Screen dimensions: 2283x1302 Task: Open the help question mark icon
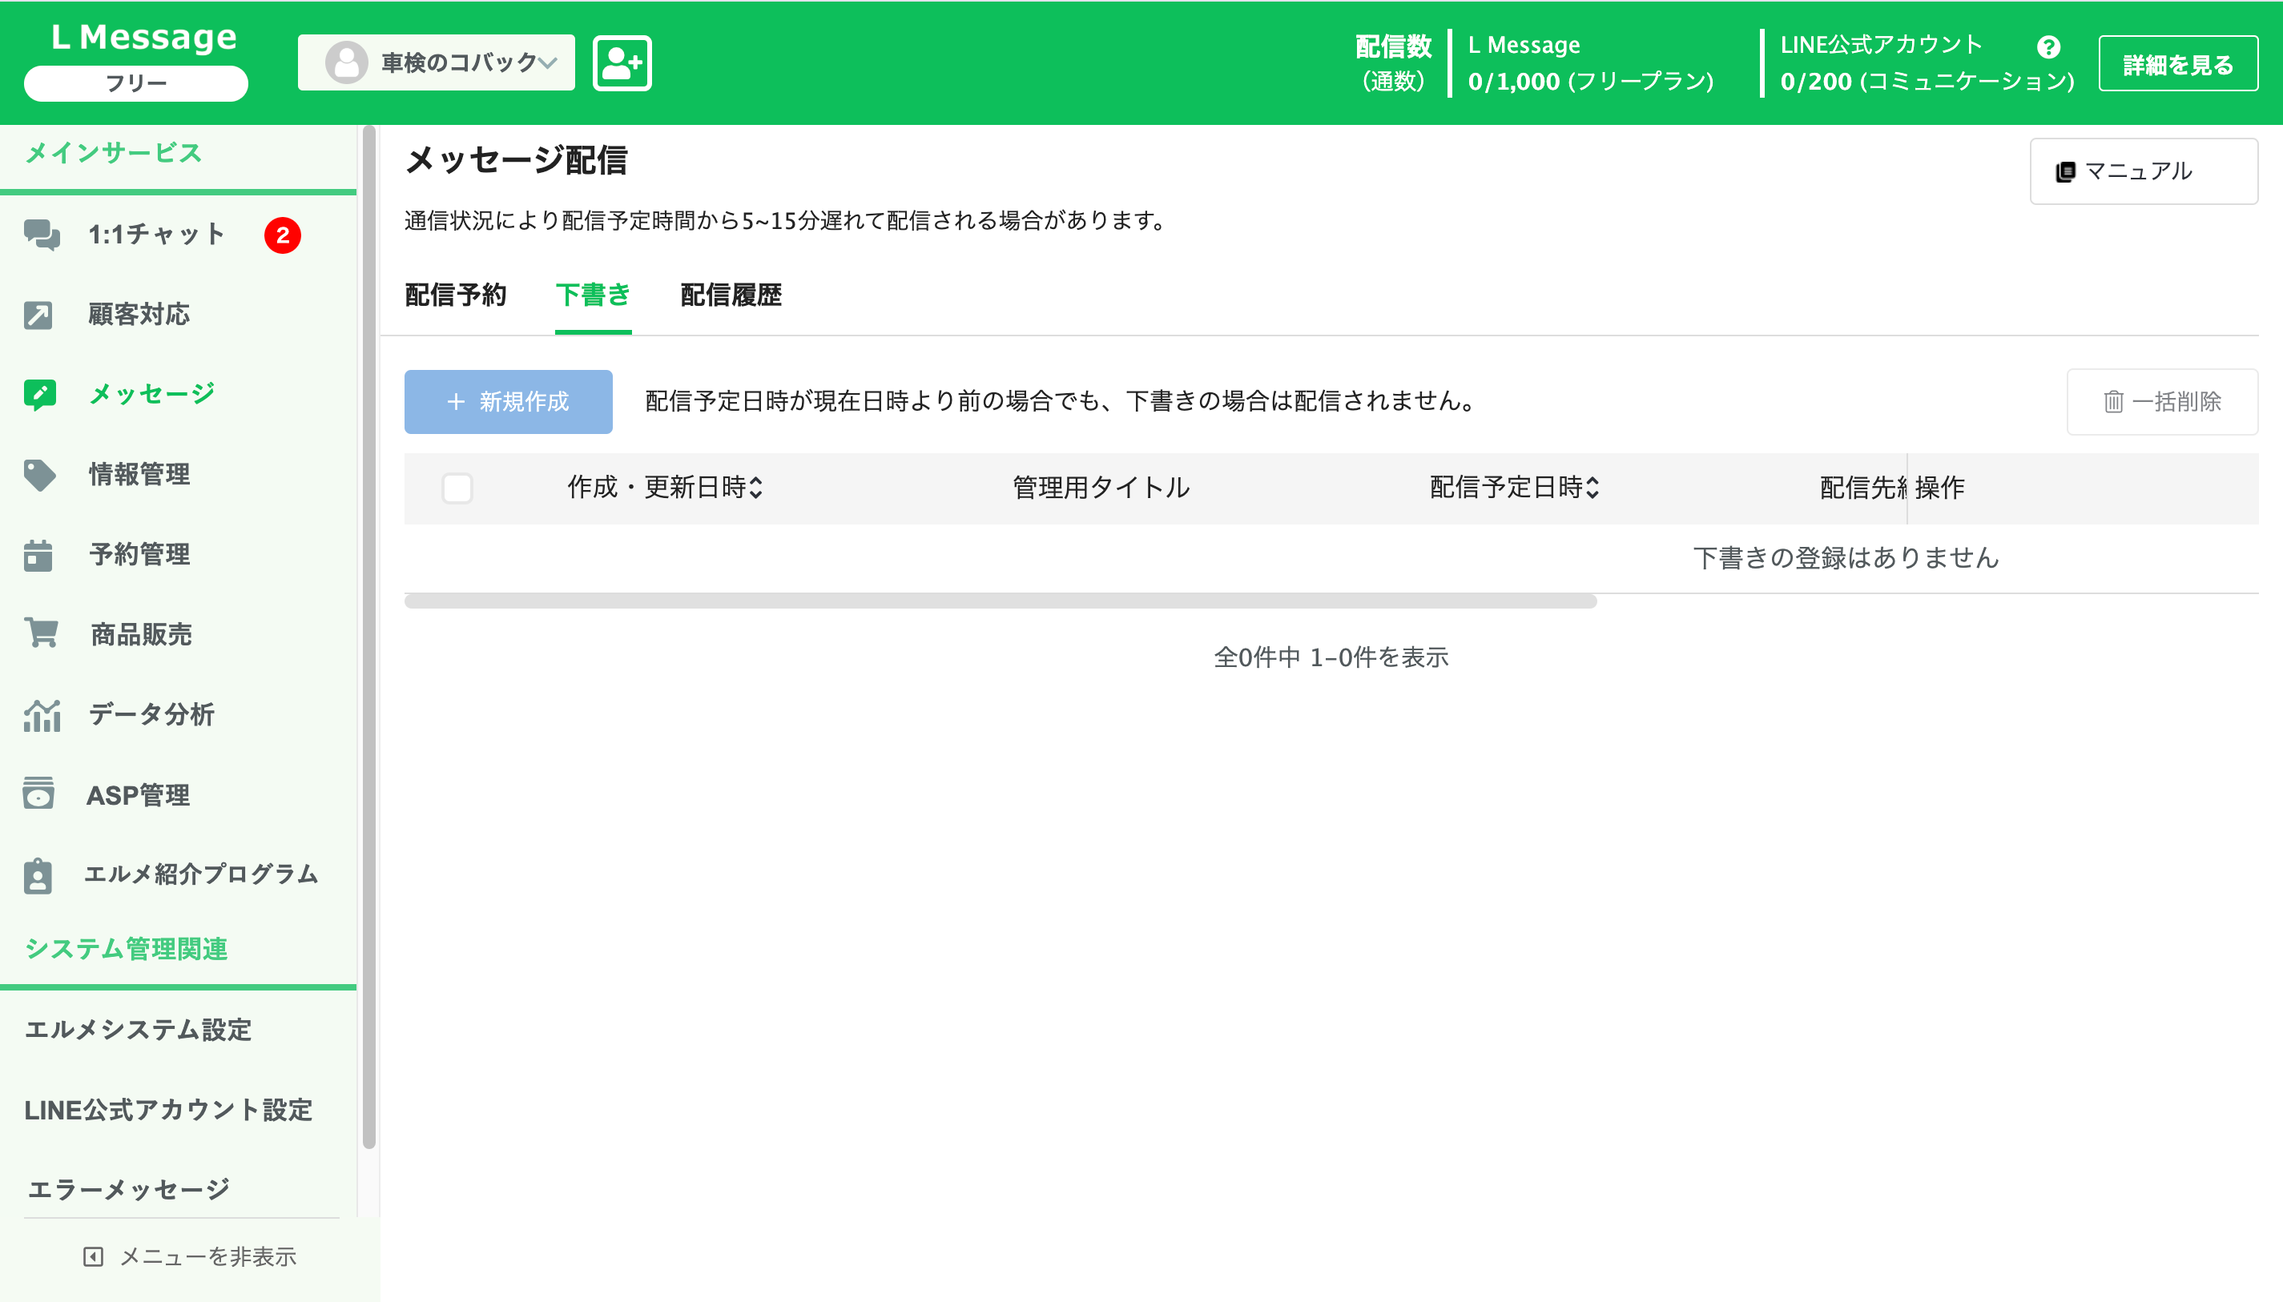[x=2047, y=46]
